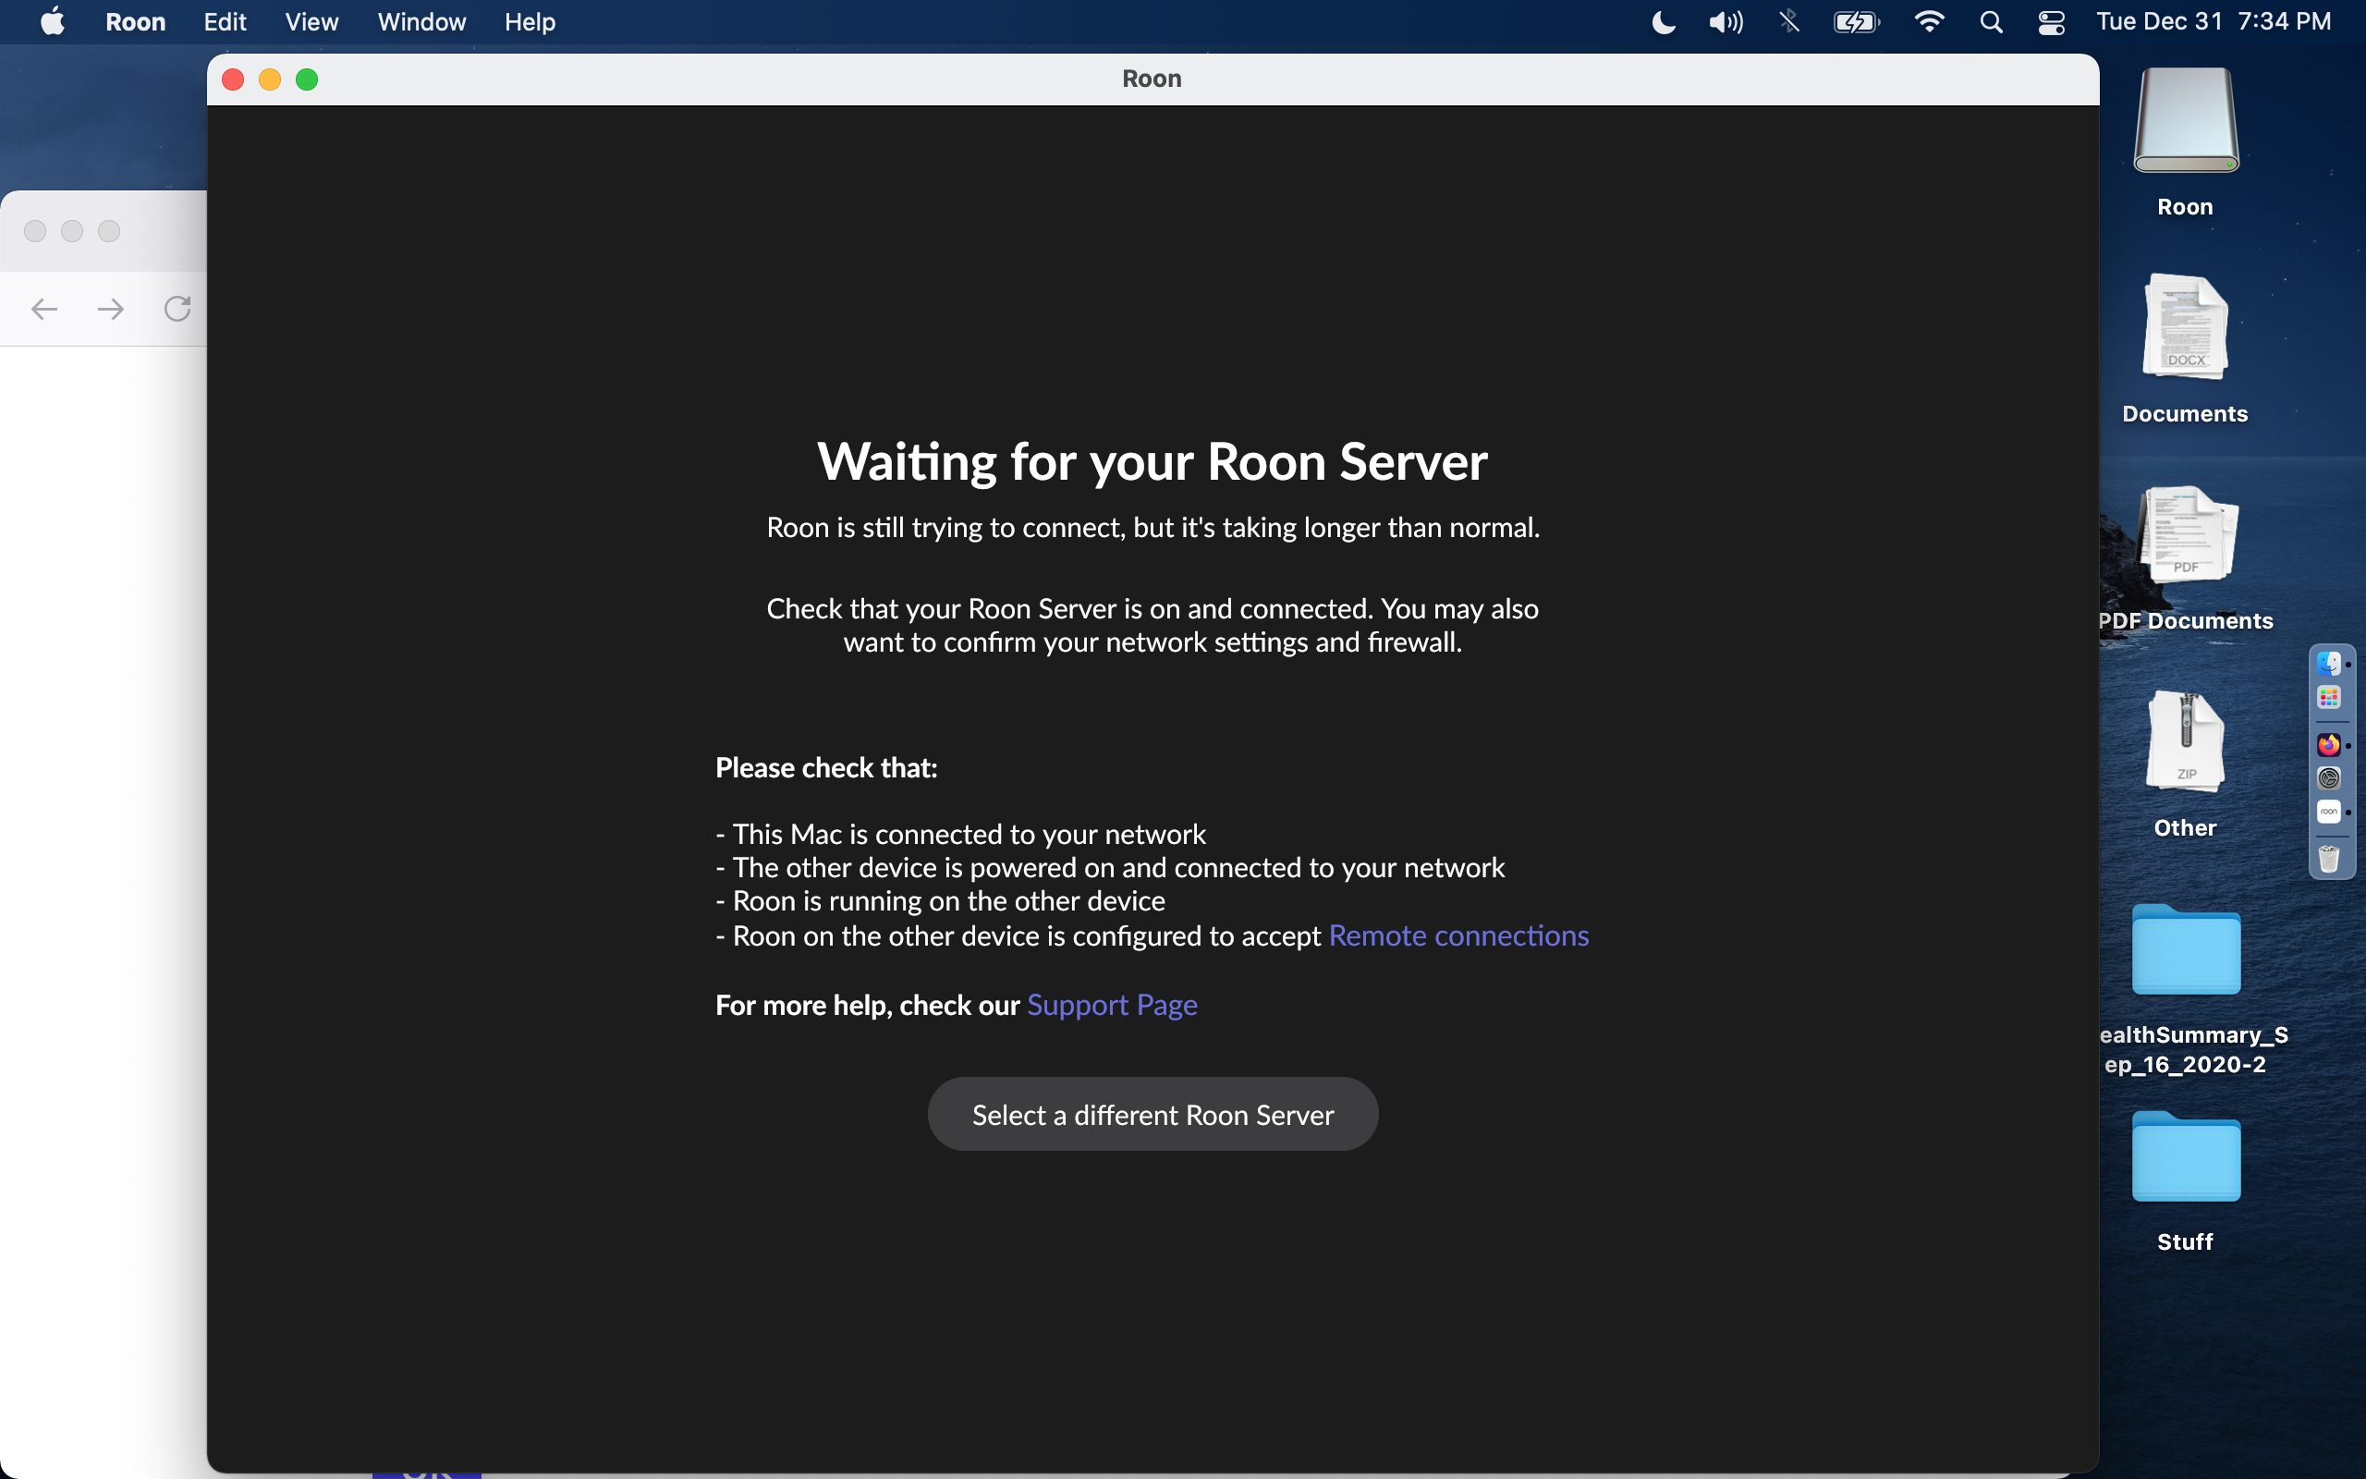Maximize the Roon window with green button

coord(307,79)
